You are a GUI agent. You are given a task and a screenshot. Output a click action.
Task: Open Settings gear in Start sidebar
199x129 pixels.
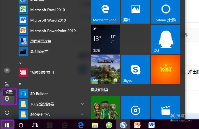[7, 98]
